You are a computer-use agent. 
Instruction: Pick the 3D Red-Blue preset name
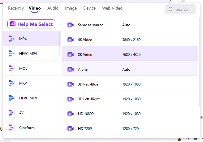(x=88, y=84)
